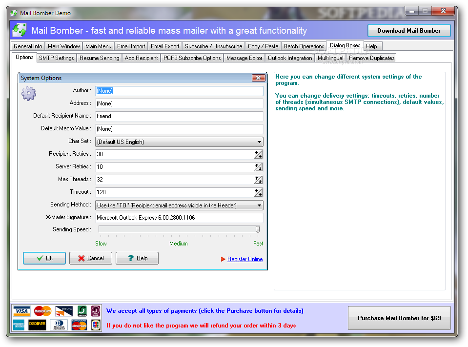Viewport: 468px width, 347px height.
Task: Click Purchase Mail Bomber for $69 button
Action: [x=399, y=318]
